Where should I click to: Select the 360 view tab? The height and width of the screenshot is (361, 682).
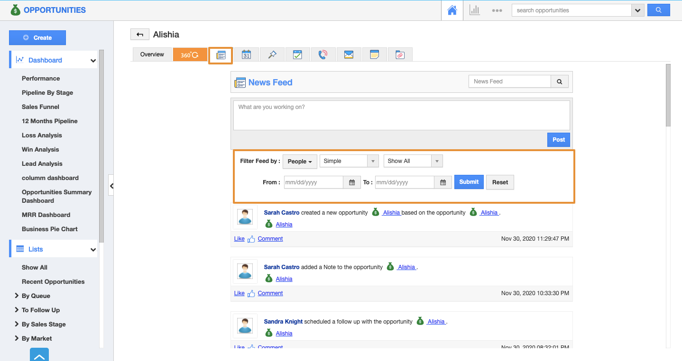pyautogui.click(x=190, y=55)
